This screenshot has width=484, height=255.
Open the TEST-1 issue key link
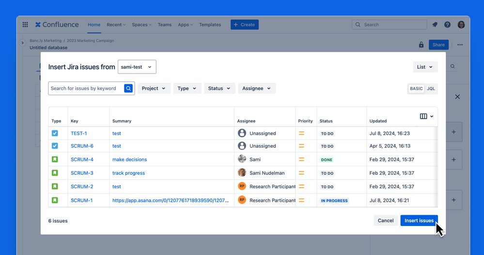coord(78,133)
